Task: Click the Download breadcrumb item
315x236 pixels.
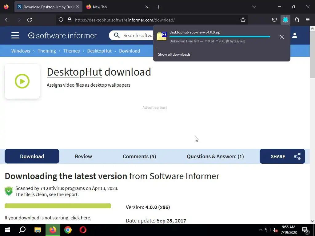Action: click(x=130, y=51)
